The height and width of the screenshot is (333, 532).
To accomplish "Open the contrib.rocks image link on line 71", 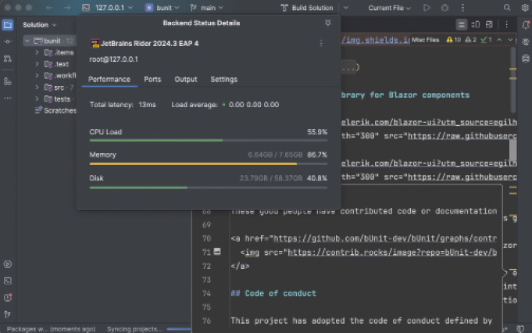I will point(392,252).
